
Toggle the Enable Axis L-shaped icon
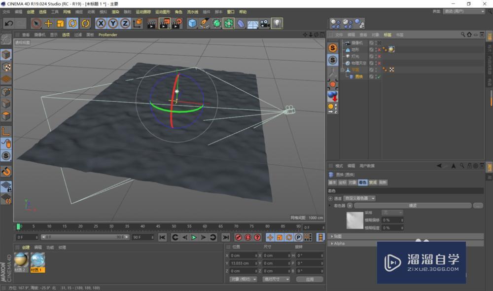point(6,131)
